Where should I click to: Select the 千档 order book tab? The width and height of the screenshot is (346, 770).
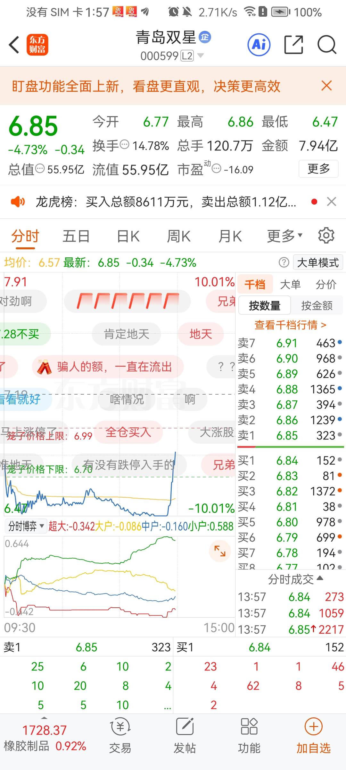(x=255, y=284)
